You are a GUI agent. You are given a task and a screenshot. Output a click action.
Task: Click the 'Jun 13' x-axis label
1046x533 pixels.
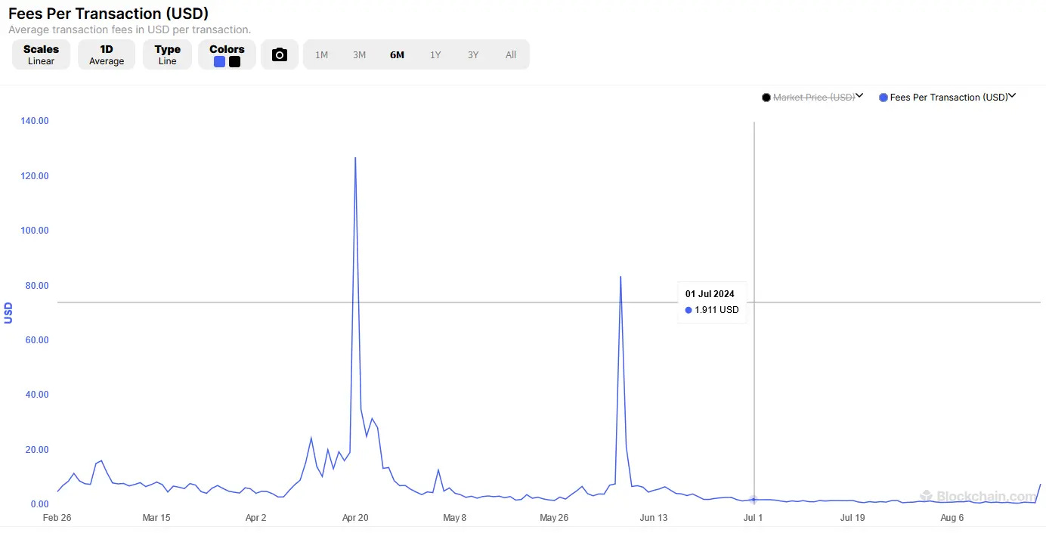[654, 518]
